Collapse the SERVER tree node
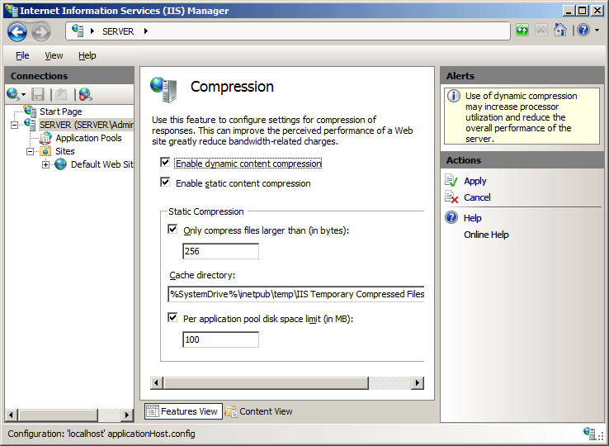The image size is (609, 446). (x=15, y=125)
